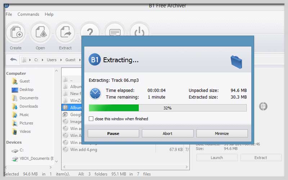Pause the extraction
The height and width of the screenshot is (180, 288).
113,133
